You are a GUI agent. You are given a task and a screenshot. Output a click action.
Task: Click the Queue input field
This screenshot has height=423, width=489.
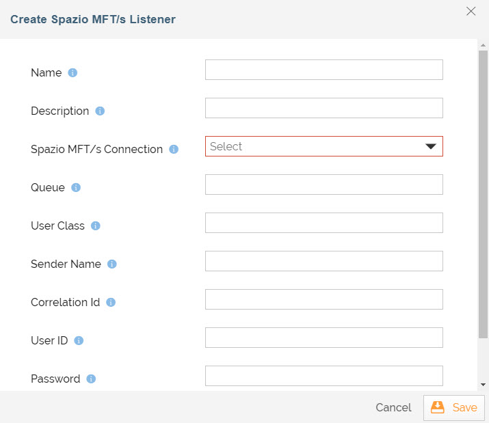323,185
